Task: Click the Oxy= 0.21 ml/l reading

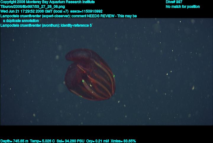Action: (x=97, y=141)
